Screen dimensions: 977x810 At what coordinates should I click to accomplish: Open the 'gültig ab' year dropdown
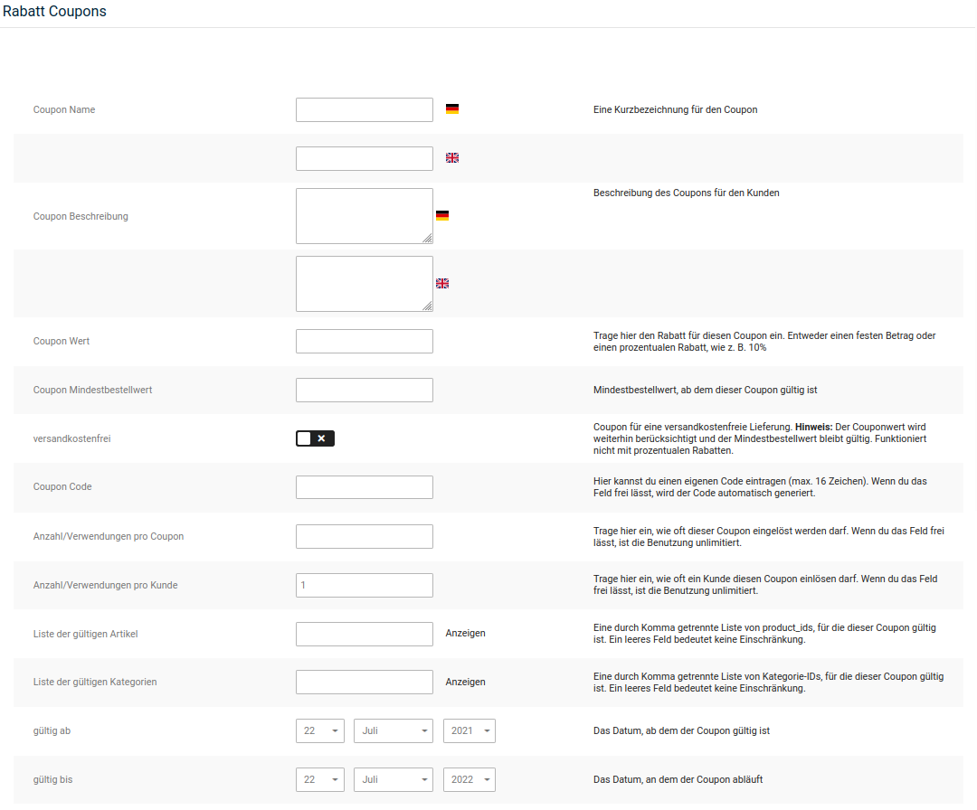[470, 730]
